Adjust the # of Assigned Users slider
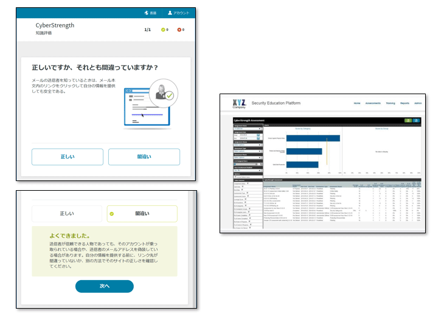 246,164
